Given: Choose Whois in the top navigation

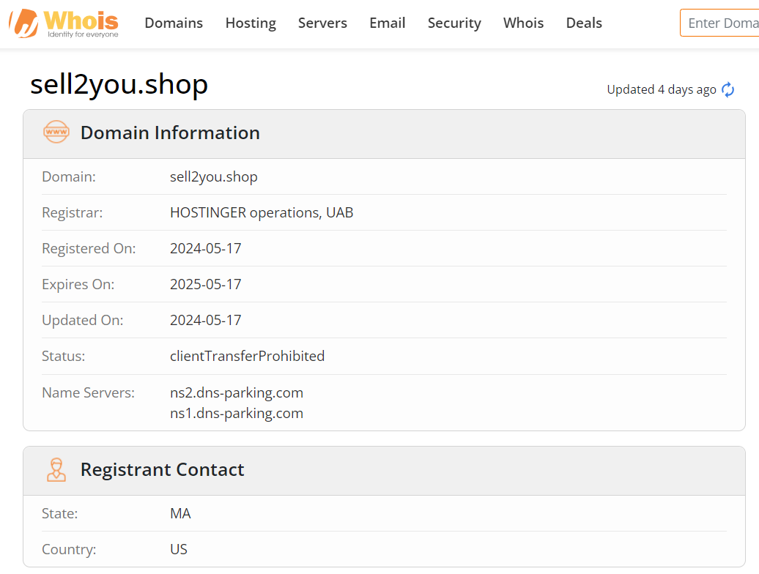Looking at the screenshot, I should (523, 23).
